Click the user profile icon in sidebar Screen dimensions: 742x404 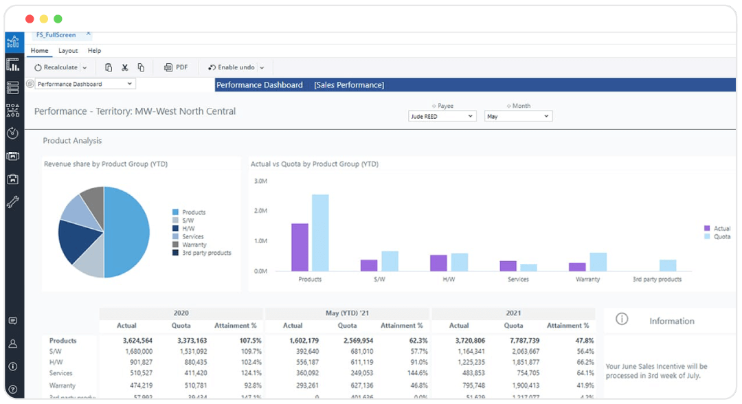14,344
